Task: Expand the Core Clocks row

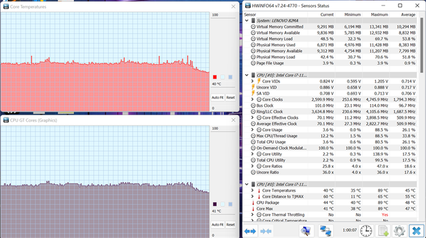Action: (252, 100)
